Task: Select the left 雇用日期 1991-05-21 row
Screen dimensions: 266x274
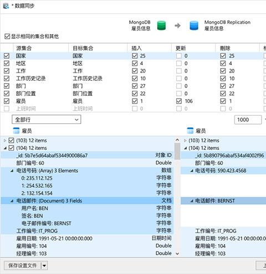Action: click(x=87, y=239)
